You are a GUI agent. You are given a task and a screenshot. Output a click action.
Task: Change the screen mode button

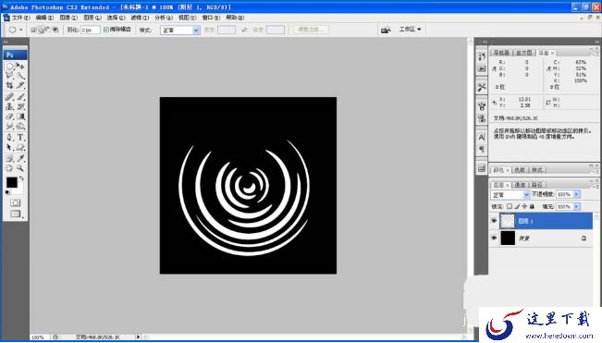[x=16, y=214]
